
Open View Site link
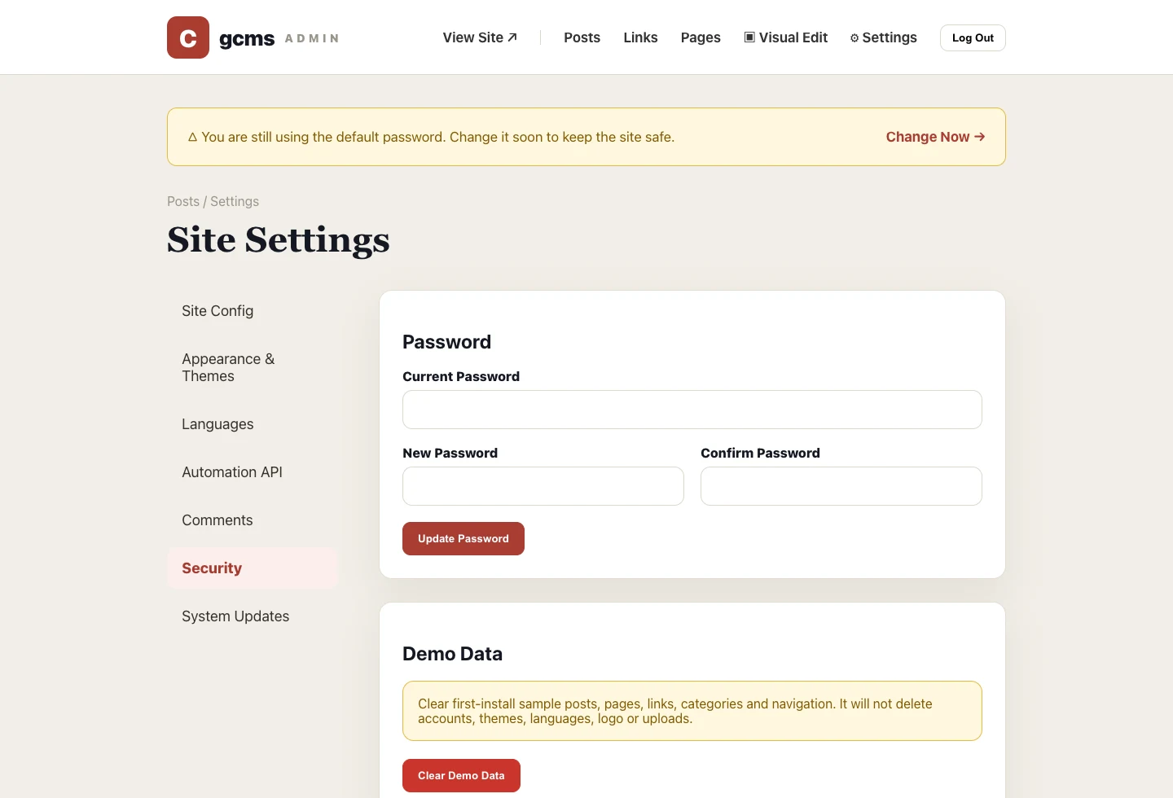click(x=480, y=37)
